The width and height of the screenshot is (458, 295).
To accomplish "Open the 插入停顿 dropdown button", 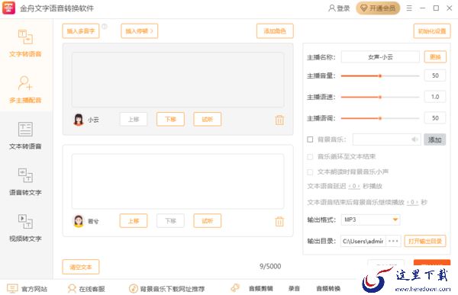I will click(140, 31).
